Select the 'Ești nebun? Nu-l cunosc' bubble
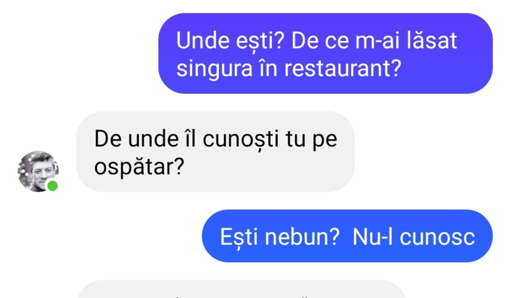The height and width of the screenshot is (298, 528). click(347, 236)
